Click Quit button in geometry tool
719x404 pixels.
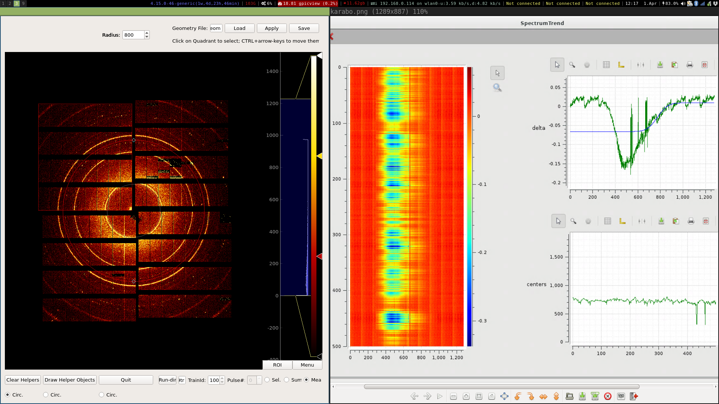pos(126,380)
